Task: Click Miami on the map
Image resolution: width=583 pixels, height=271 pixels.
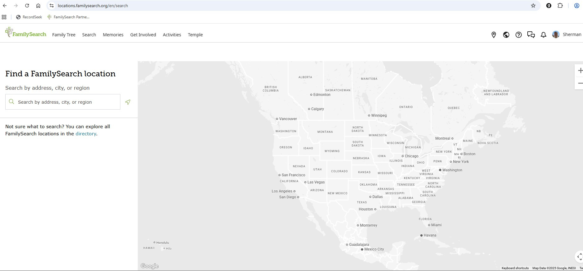Action: pyautogui.click(x=435, y=225)
